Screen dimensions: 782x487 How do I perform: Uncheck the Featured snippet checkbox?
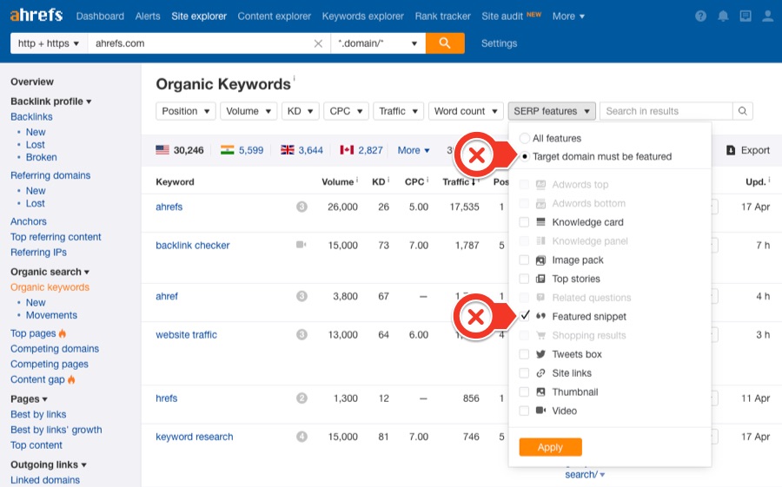(x=524, y=316)
